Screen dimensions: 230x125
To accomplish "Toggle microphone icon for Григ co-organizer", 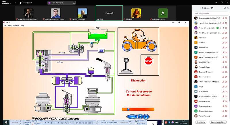I will 223,28.
